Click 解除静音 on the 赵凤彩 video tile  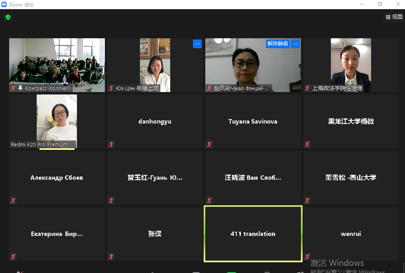click(277, 43)
